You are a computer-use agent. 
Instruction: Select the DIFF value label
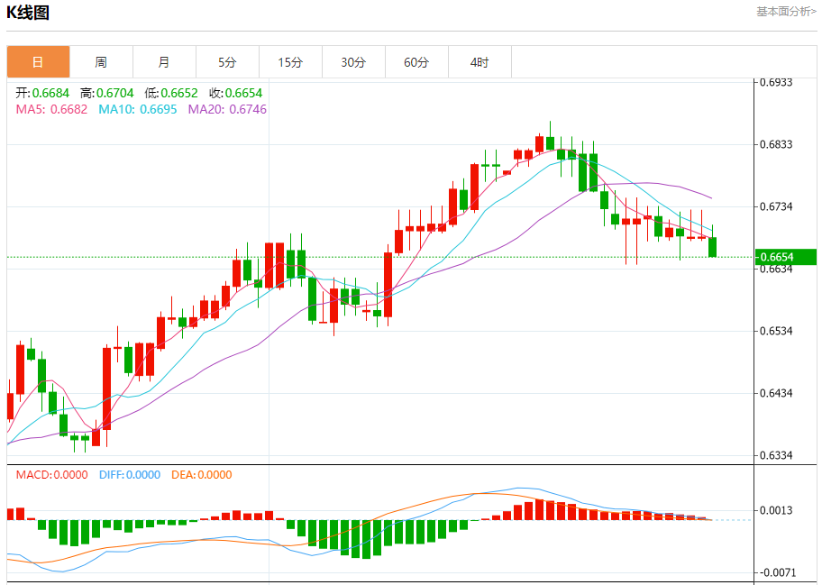[x=129, y=475]
